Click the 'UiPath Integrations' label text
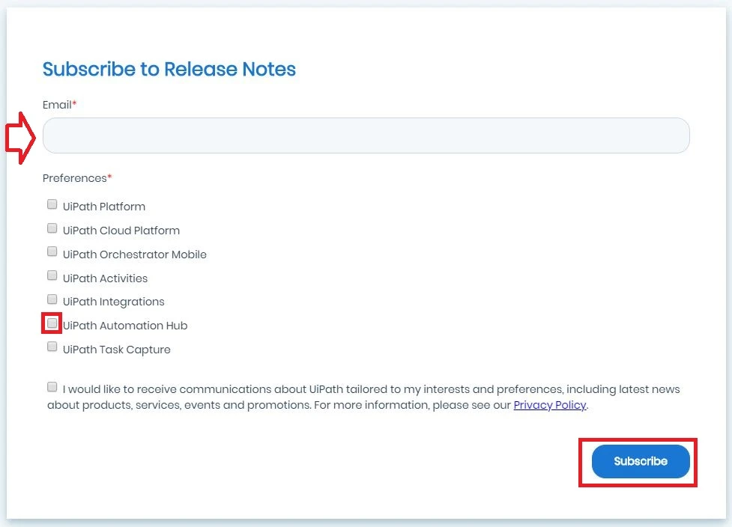732x527 pixels. click(x=113, y=302)
